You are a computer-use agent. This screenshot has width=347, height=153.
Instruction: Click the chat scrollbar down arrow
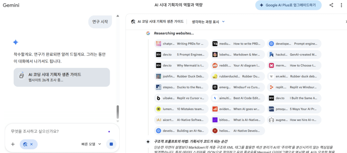[118, 121]
